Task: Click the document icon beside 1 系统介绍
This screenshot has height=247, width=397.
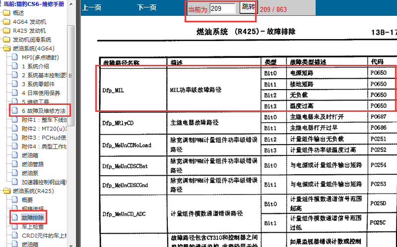Action: [x=15, y=66]
